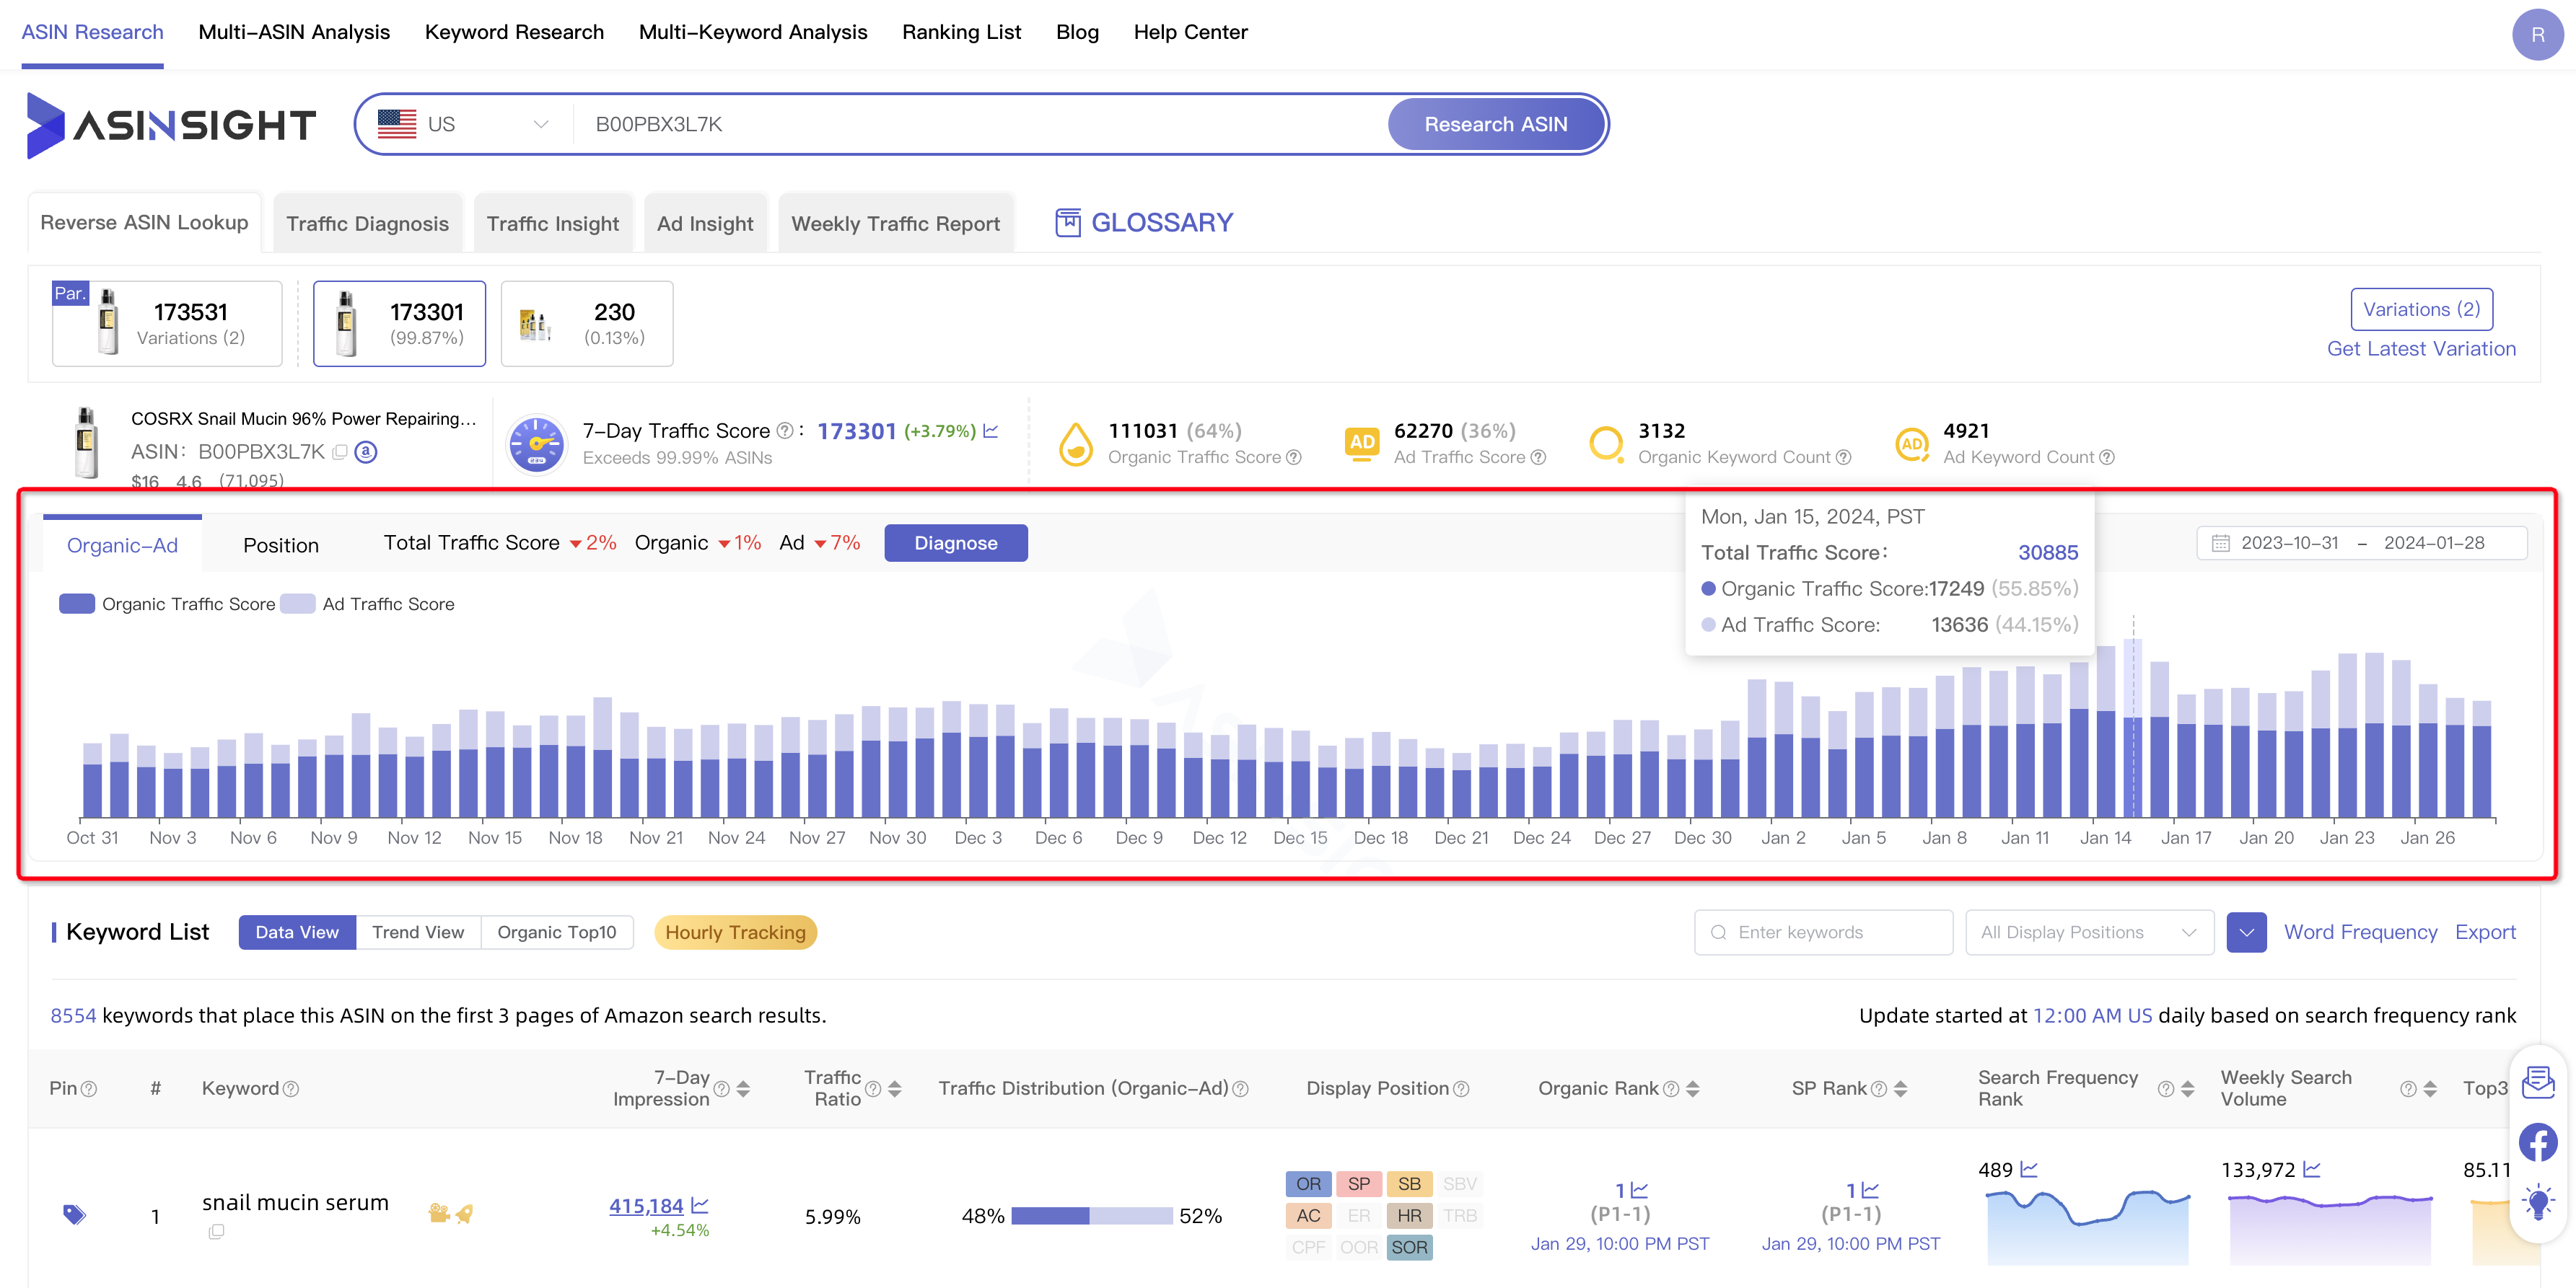Open the GLOSSARY book icon
Viewport: 2576px width, 1288px height.
[1068, 223]
